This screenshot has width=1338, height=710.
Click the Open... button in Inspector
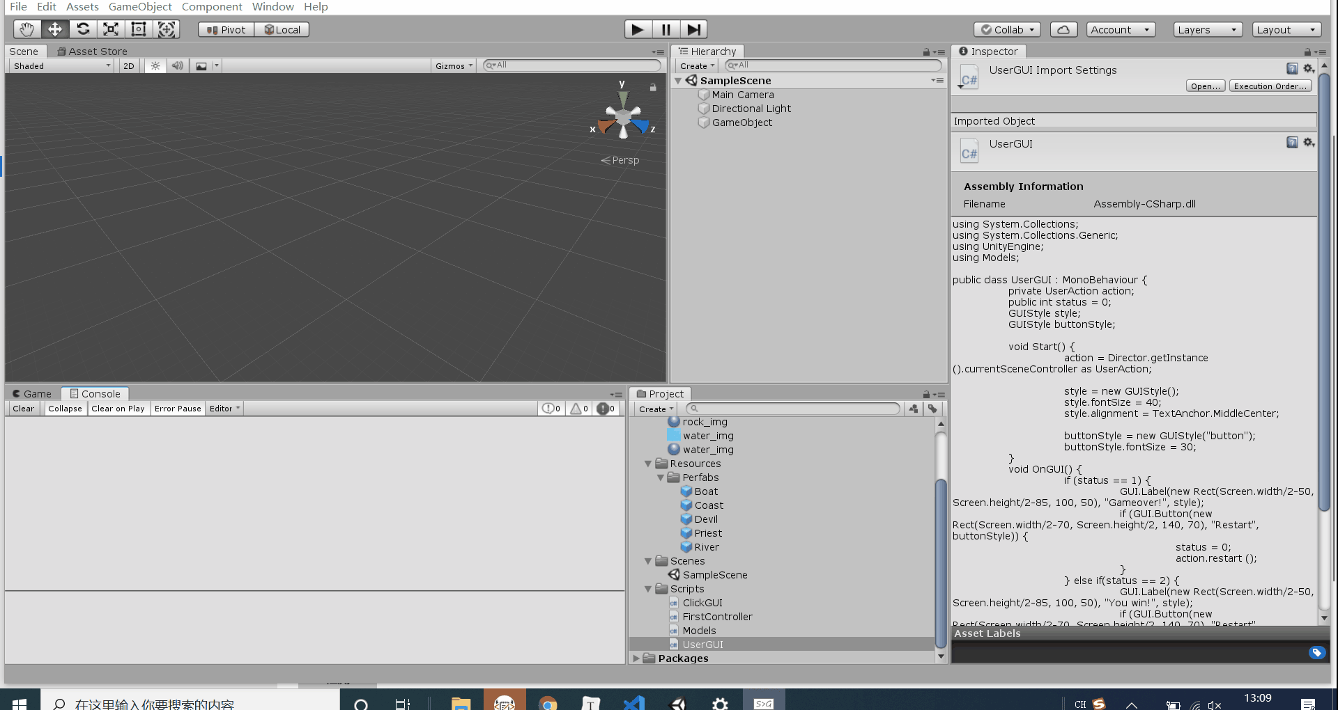coord(1206,86)
